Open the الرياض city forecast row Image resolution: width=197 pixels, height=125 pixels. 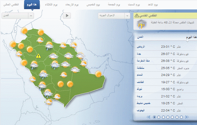click(166, 47)
